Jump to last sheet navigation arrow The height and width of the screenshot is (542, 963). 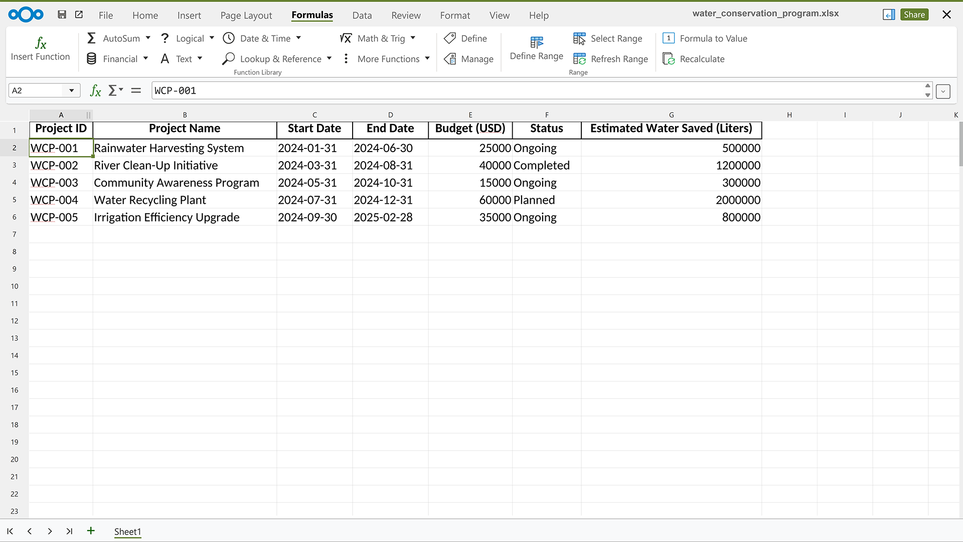coord(69,531)
